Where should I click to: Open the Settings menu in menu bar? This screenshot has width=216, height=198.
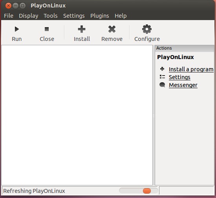pyautogui.click(x=74, y=16)
